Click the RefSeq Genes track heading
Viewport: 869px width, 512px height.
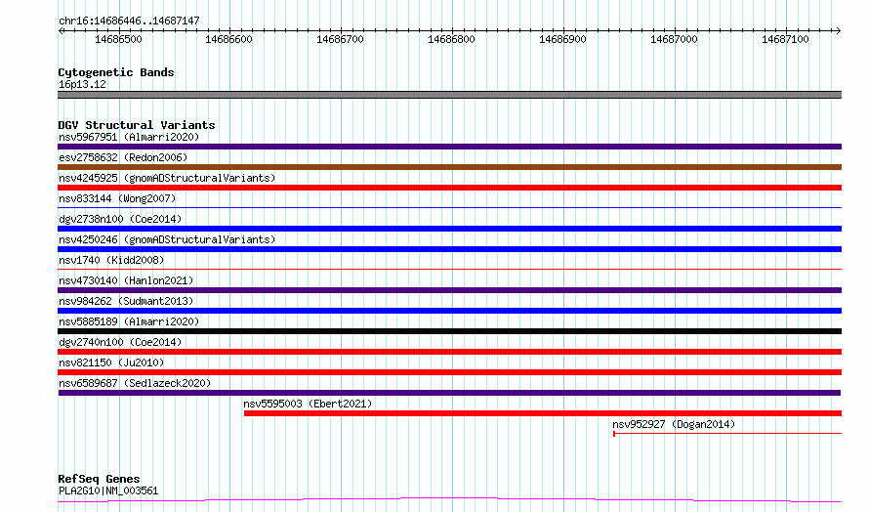tap(99, 479)
